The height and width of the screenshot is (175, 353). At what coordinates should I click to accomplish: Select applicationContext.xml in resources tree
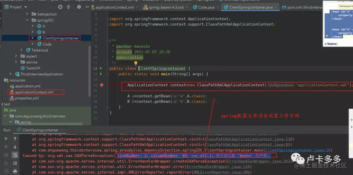coord(34,92)
